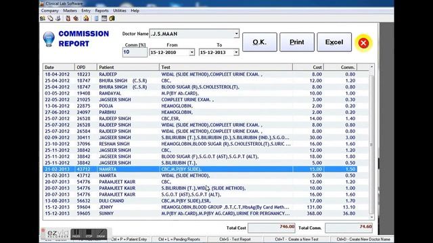Viewport: 433px width, 243px height.
Task: Expand the Doctor Name dropdown
Action: tap(236, 34)
